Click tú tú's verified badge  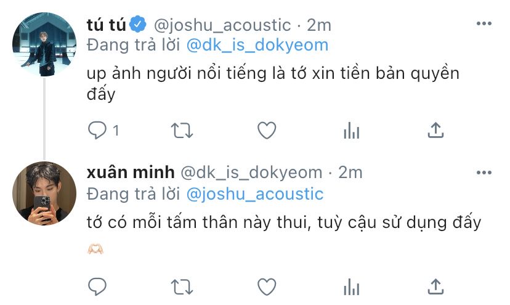[138, 24]
